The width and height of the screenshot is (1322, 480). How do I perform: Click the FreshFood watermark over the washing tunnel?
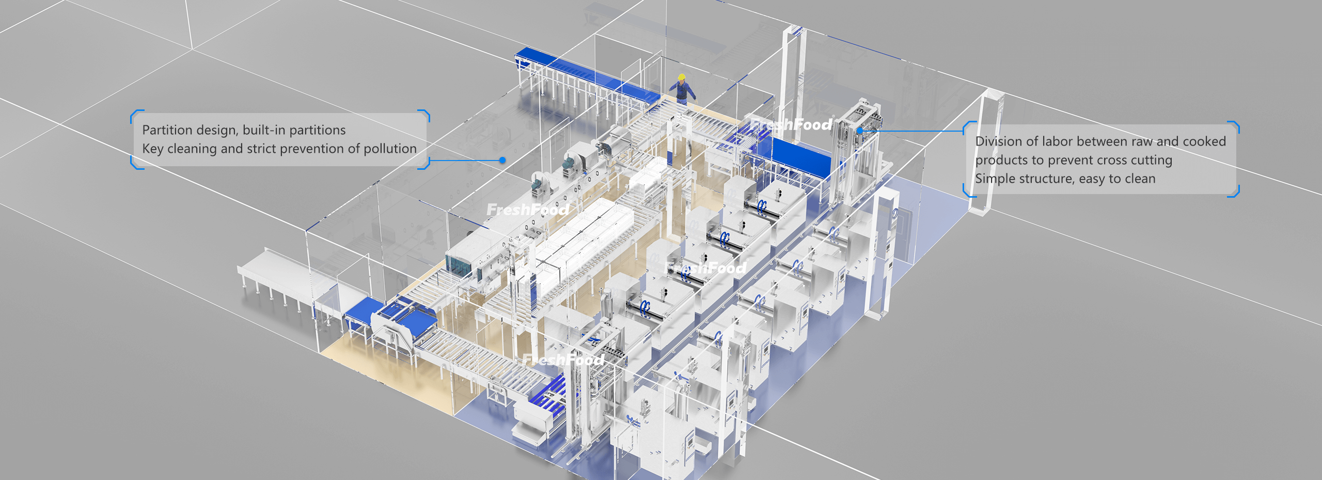(527, 210)
